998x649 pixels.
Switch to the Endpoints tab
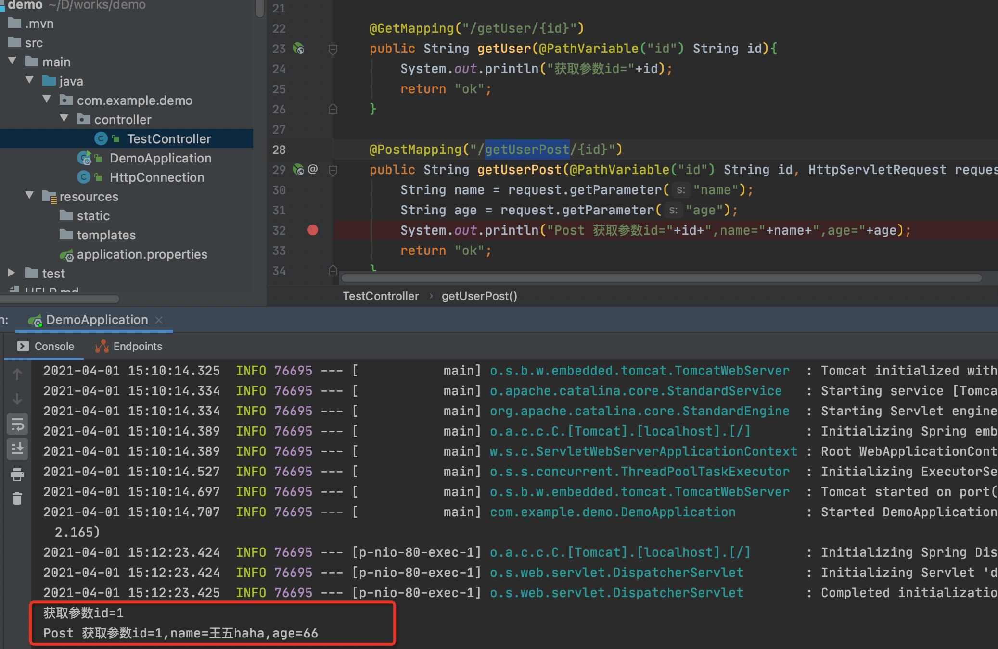(128, 346)
